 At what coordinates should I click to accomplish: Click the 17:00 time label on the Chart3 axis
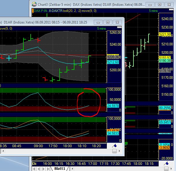point(93,163)
